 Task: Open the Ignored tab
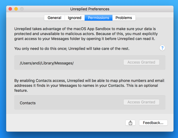(75, 18)
